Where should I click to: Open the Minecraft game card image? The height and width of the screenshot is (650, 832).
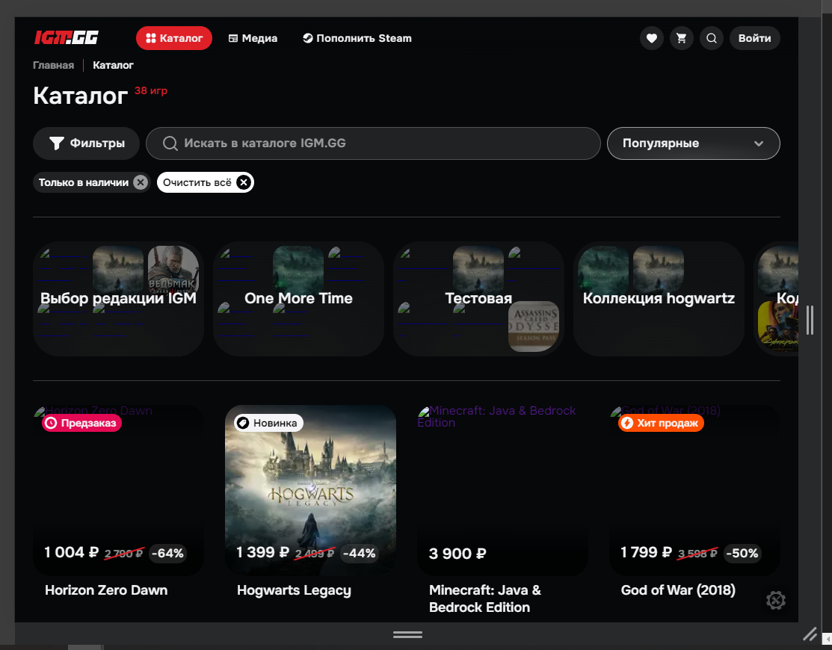[x=502, y=490]
